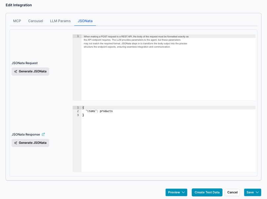267x199 pixels.
Task: Click line number 3 in Response editor gutter
Action: coord(78,115)
